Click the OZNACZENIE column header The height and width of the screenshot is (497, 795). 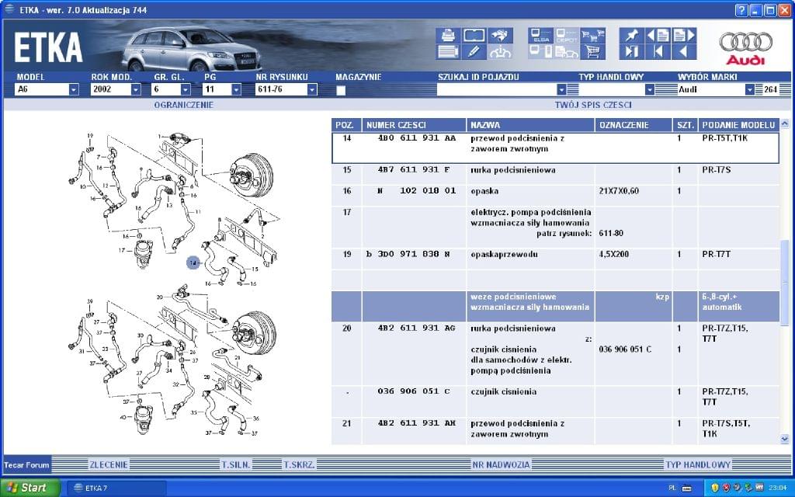point(634,125)
